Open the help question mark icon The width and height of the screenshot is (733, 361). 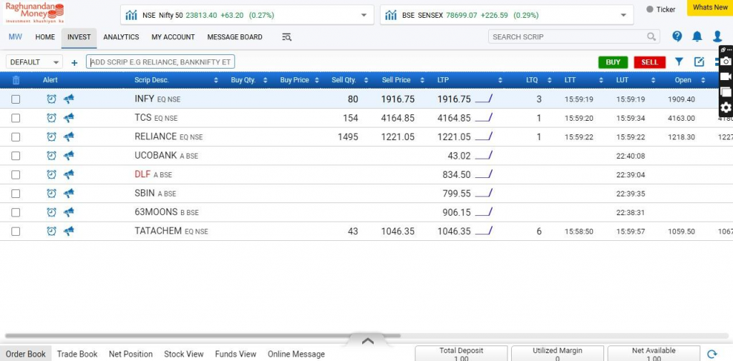pos(677,36)
